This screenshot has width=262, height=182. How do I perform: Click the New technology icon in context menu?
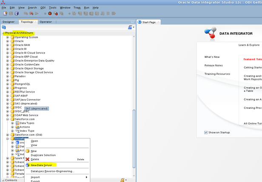coord(27,151)
